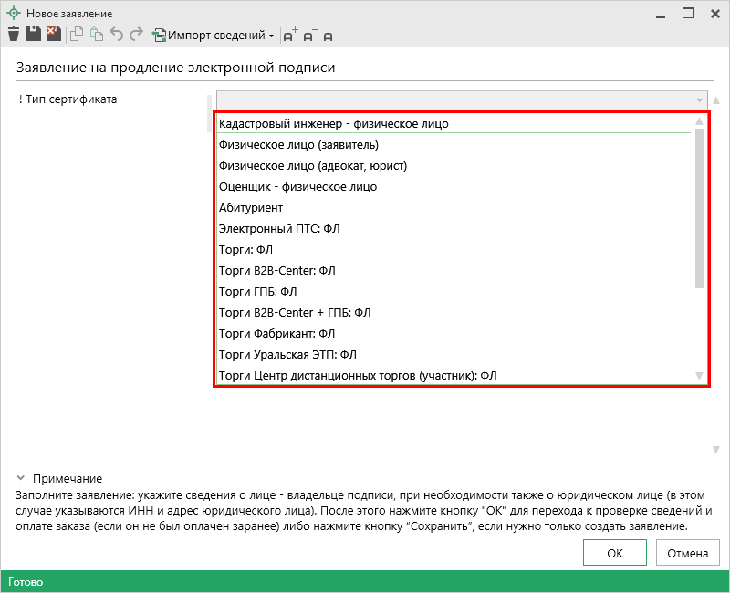Select Кадастровый инженер - физическое лицо
This screenshot has height=593, width=730.
coord(334,123)
